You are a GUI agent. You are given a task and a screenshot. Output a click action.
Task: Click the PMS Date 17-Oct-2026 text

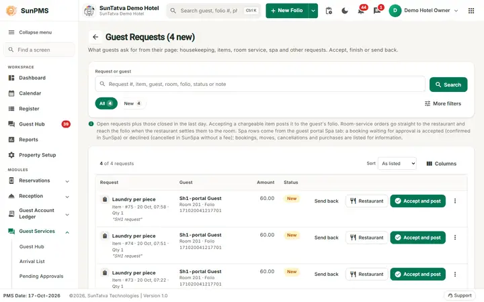(x=32, y=296)
